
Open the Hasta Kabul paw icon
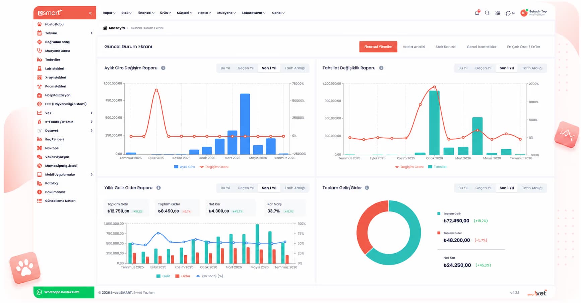point(40,24)
